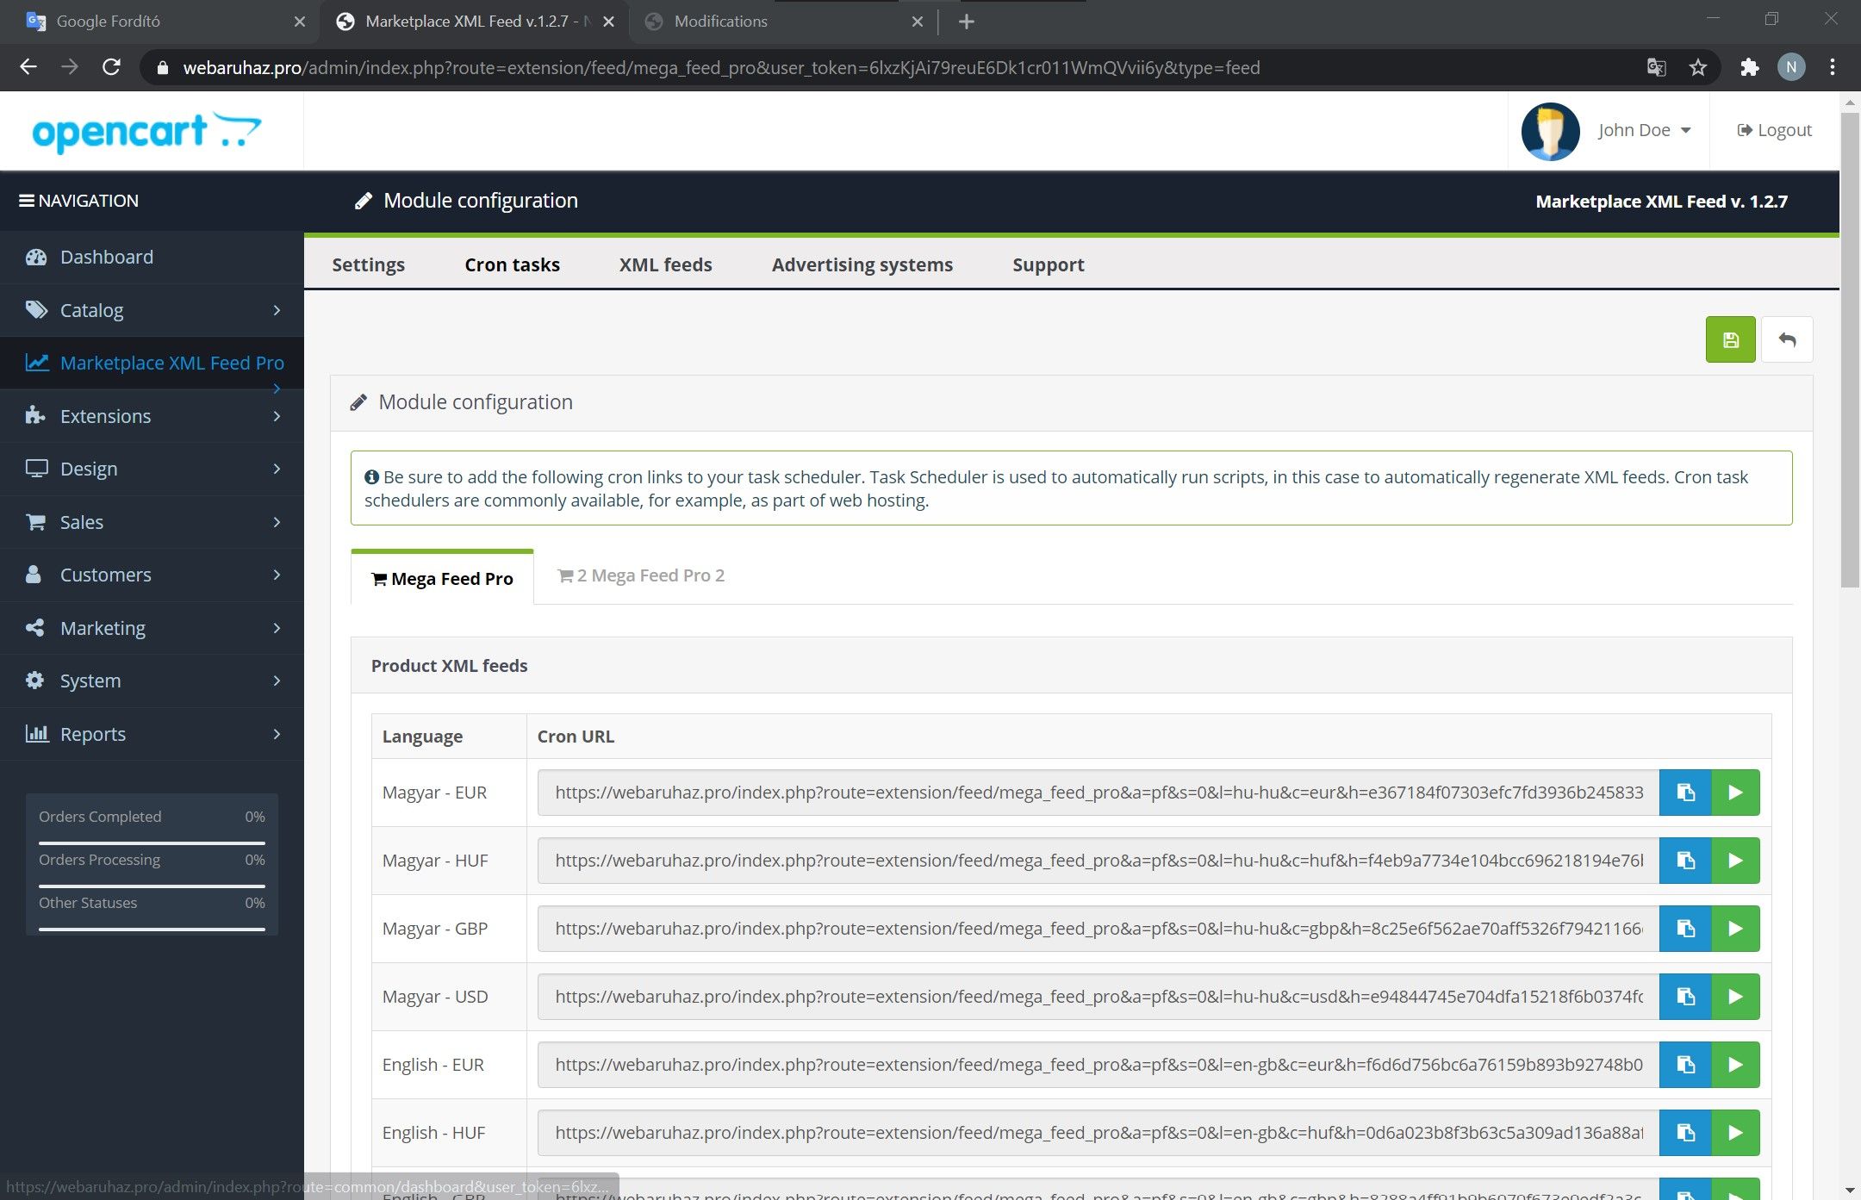Toggle the NAVIGATION hamburger menu

click(x=27, y=201)
